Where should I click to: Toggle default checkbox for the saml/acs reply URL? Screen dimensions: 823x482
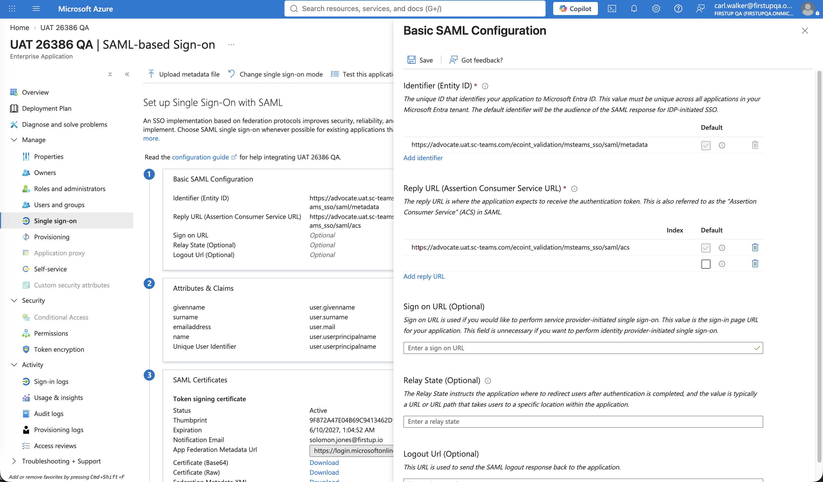coord(706,248)
